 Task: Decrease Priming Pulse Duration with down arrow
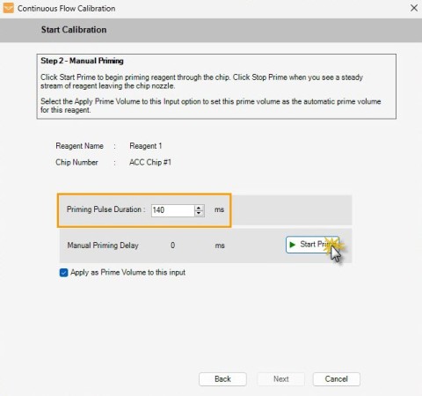click(199, 213)
